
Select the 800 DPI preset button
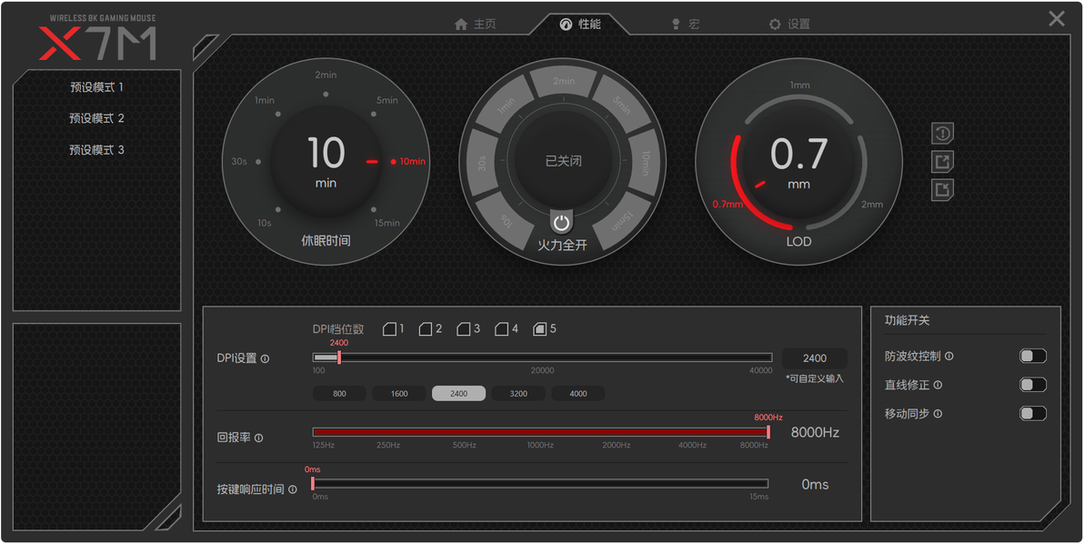[339, 393]
